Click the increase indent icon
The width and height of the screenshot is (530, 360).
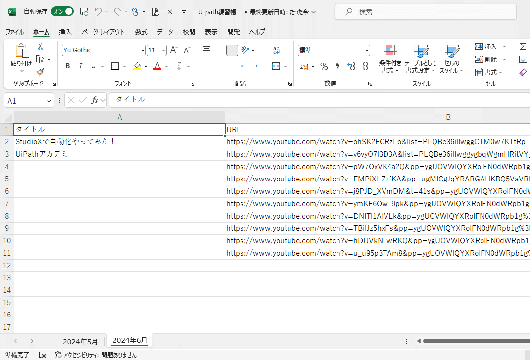258,66
